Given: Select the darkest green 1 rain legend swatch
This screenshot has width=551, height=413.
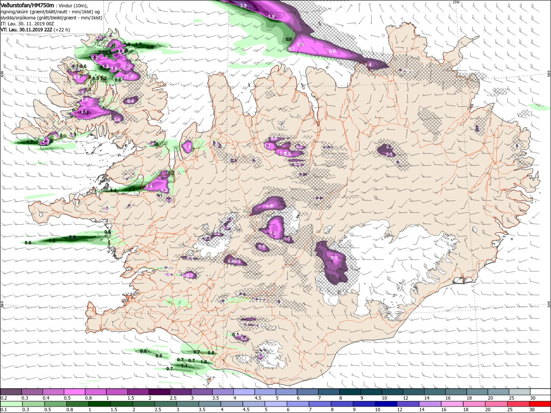Looking at the screenshot, I should coord(99,404).
